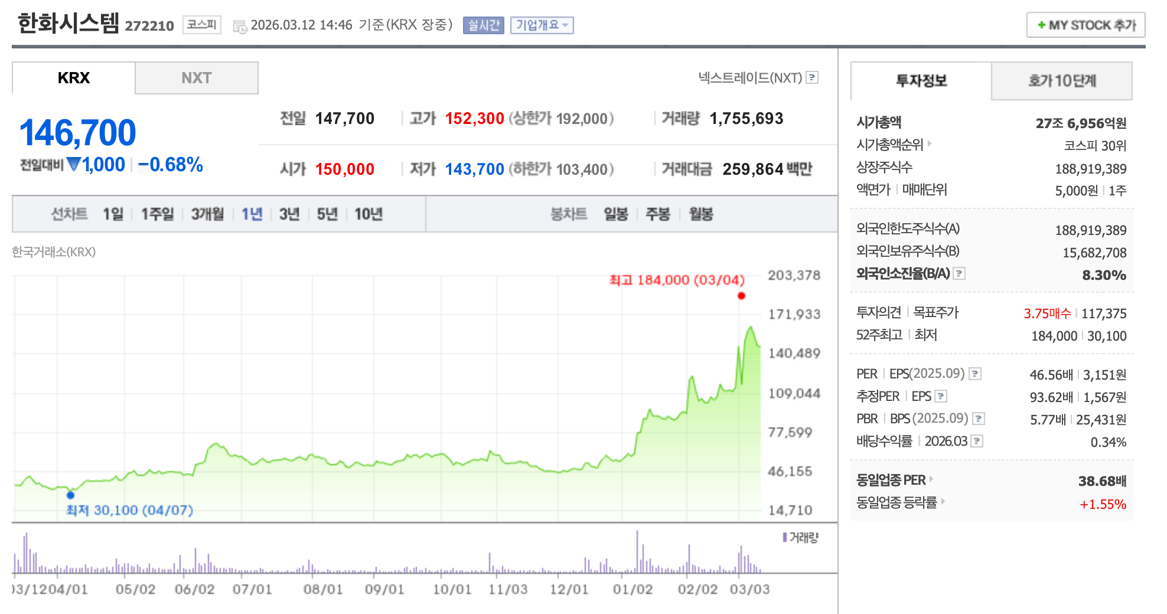Screen dimensions: 1167x614
Task: Show the 월봉 candlestick chart
Action: (701, 214)
